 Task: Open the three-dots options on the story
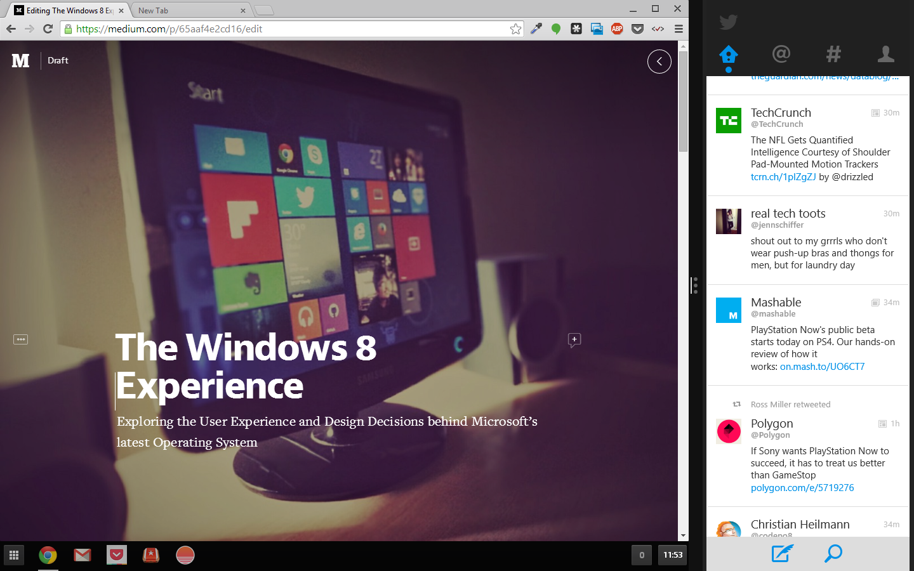[x=20, y=339]
